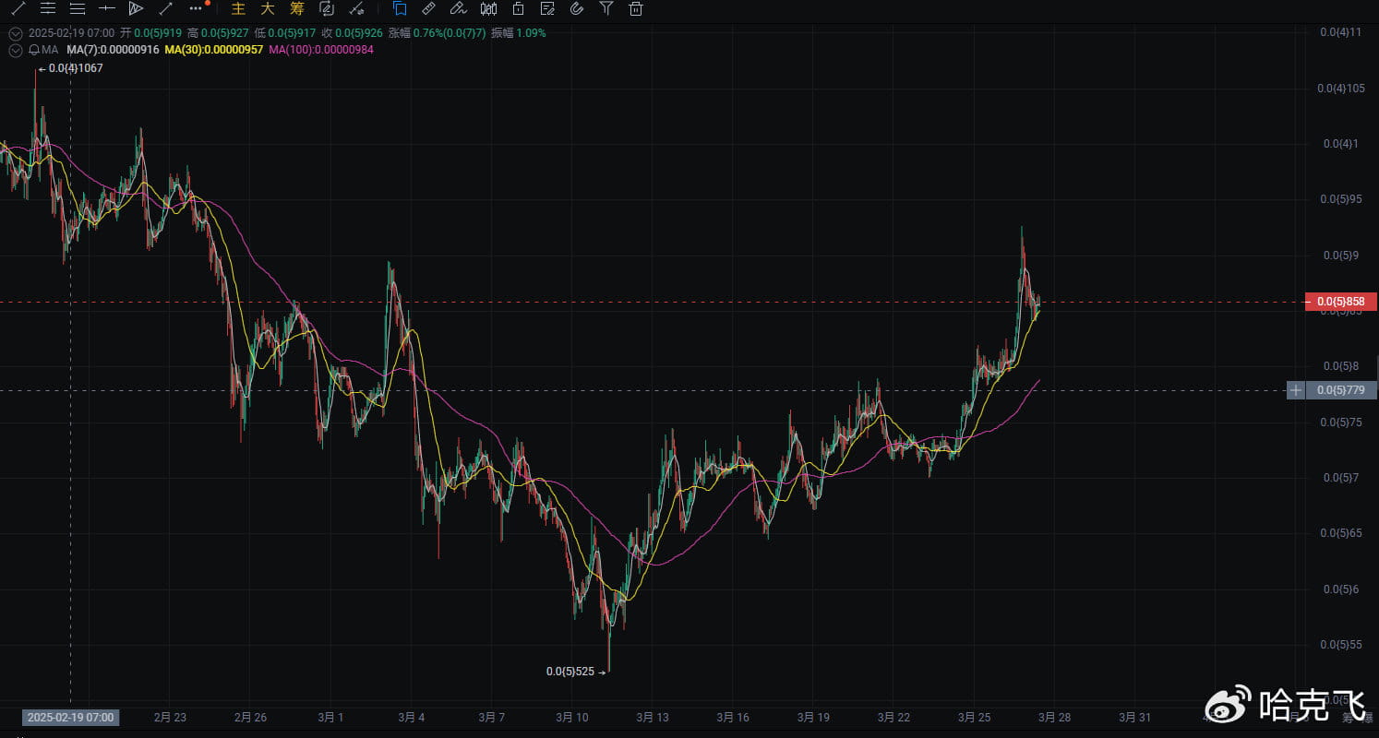This screenshot has height=738, width=1379.
Task: Click the 0.0(5)525 low price marker
Action: 576,672
